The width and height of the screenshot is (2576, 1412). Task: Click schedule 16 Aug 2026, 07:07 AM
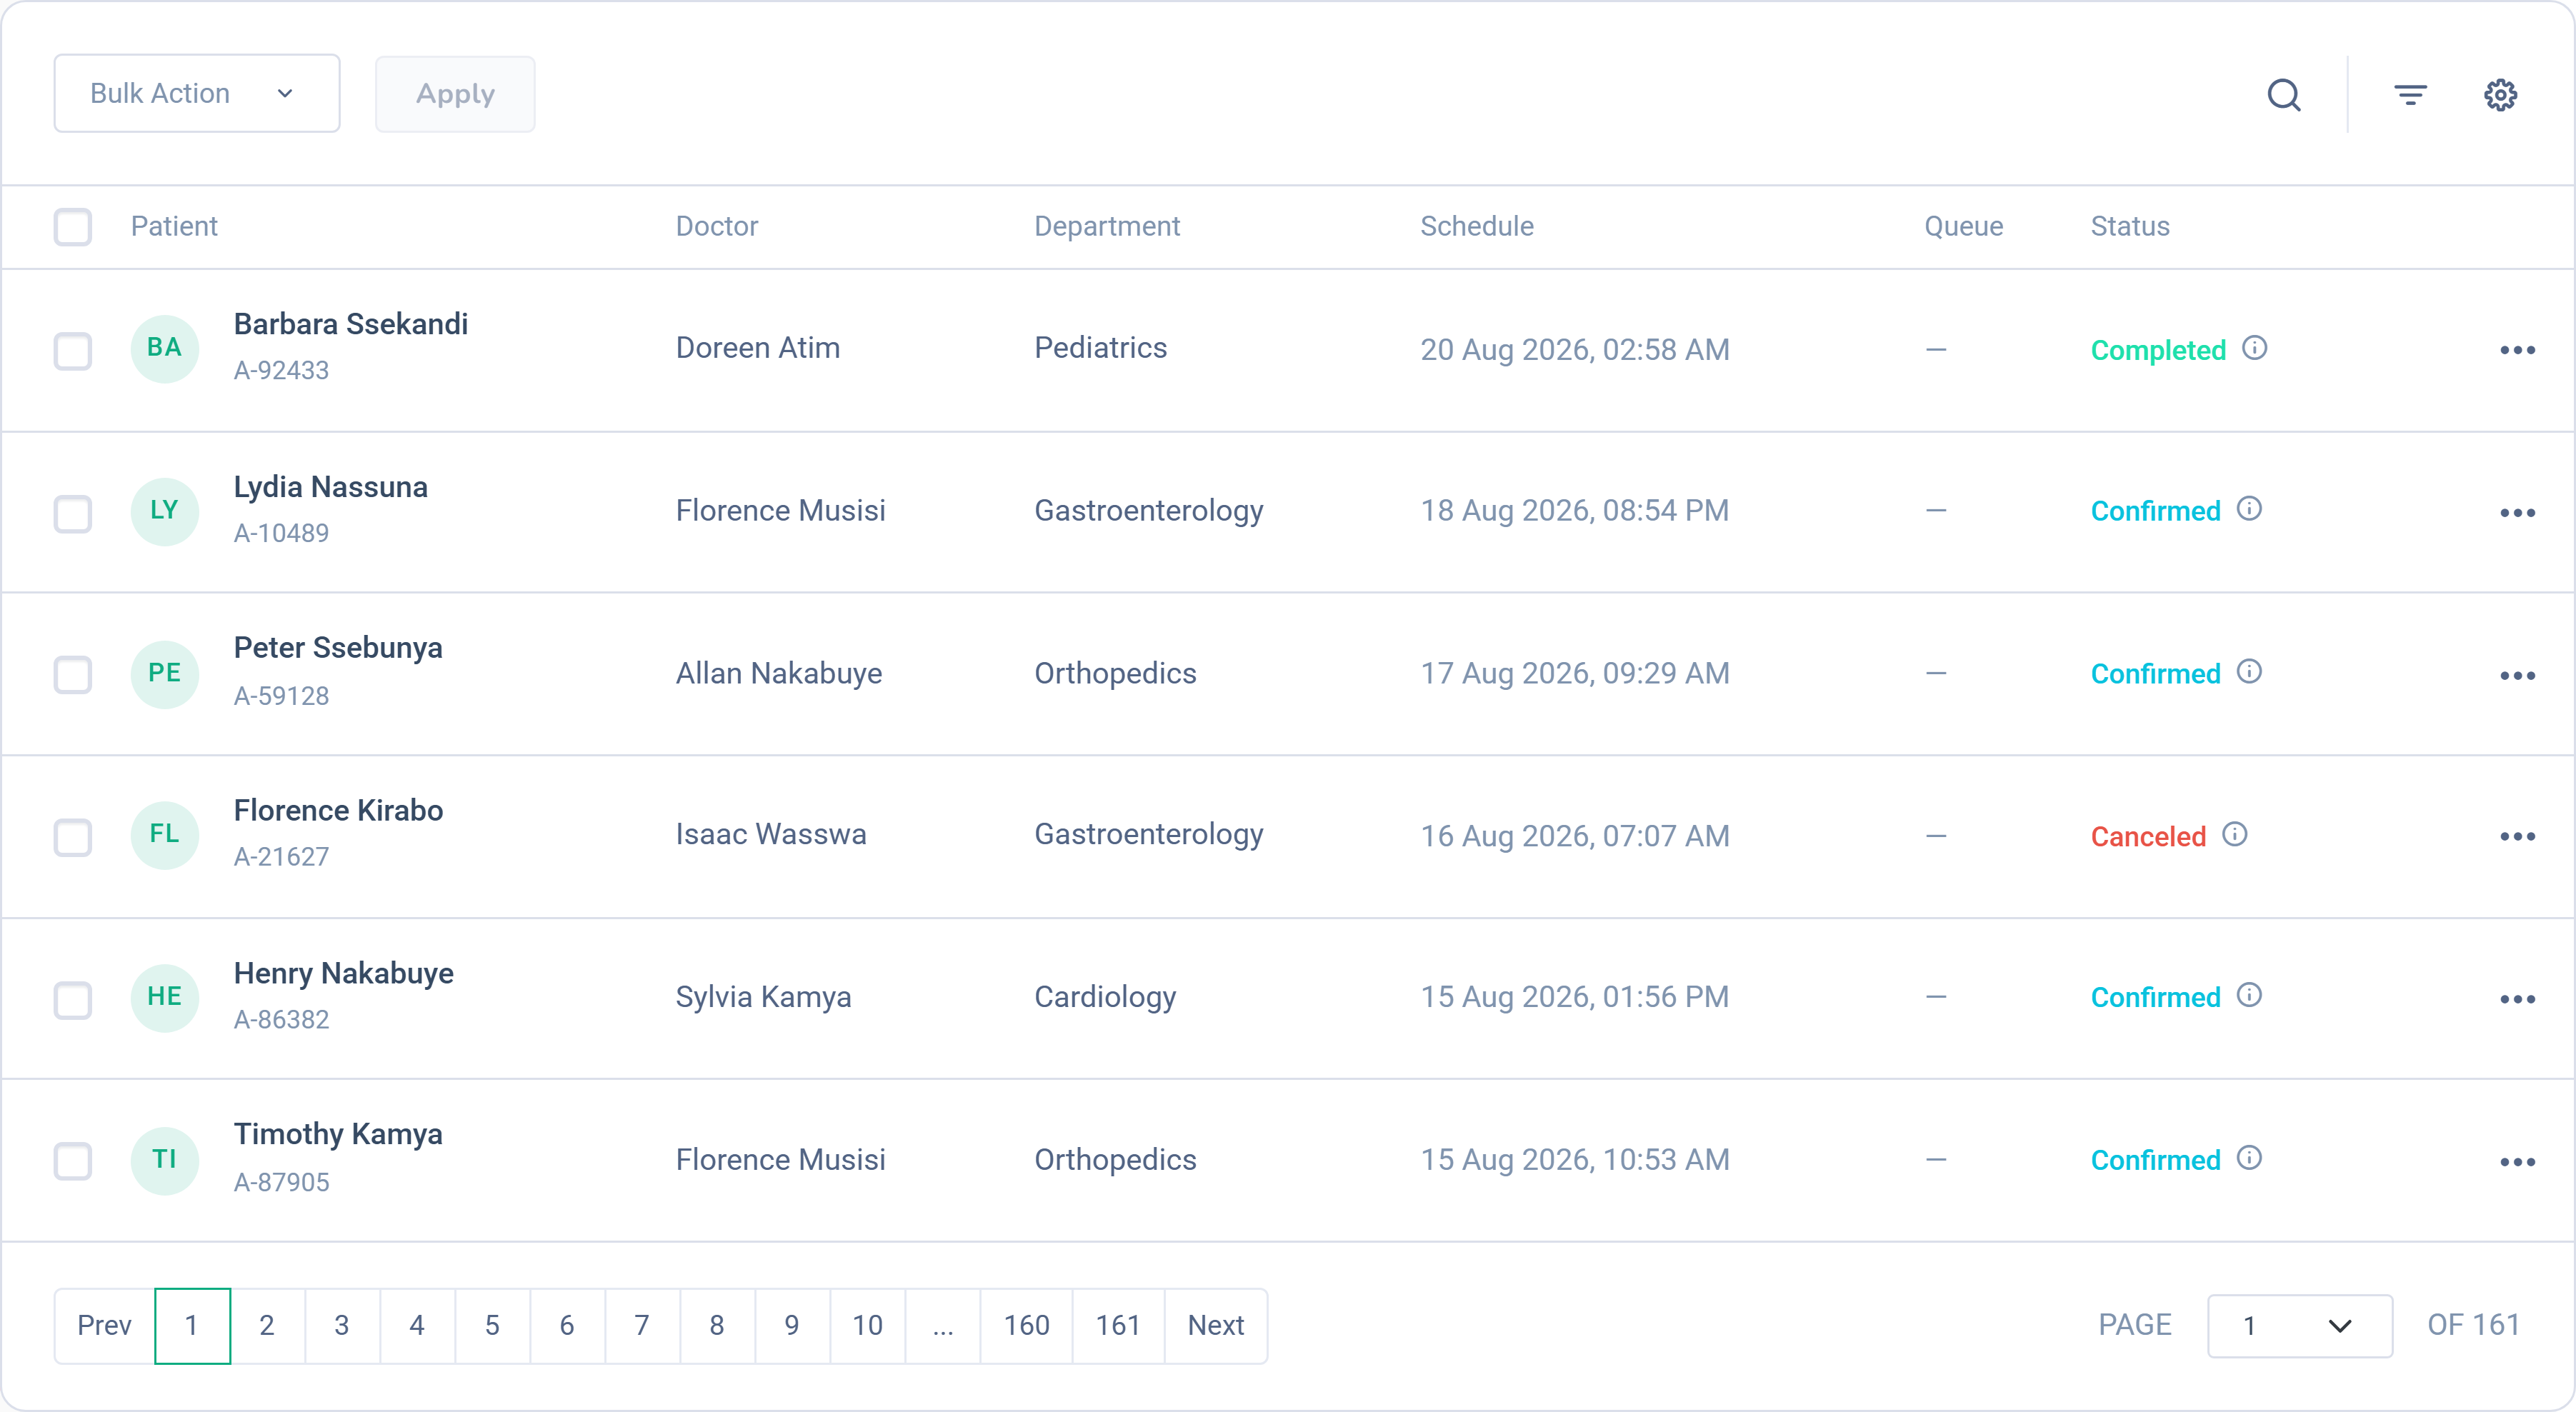pyautogui.click(x=1575, y=836)
